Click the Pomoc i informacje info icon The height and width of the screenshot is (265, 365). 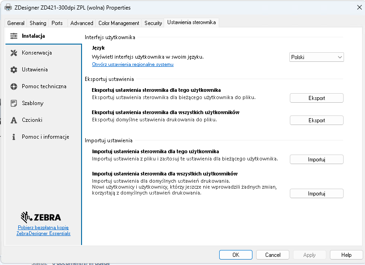pyautogui.click(x=14, y=137)
